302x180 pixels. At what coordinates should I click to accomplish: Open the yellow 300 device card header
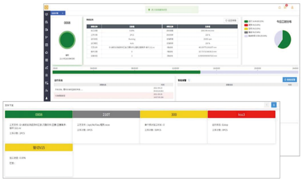pyautogui.click(x=174, y=115)
